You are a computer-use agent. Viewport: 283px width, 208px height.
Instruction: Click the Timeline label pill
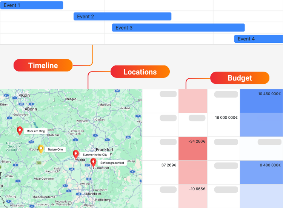pyautogui.click(x=43, y=65)
